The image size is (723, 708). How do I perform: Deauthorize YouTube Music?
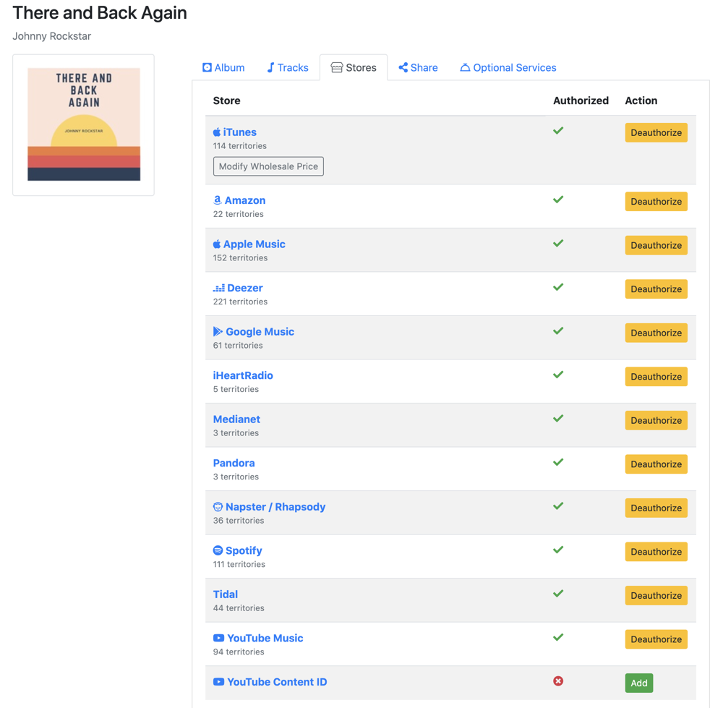coord(656,639)
